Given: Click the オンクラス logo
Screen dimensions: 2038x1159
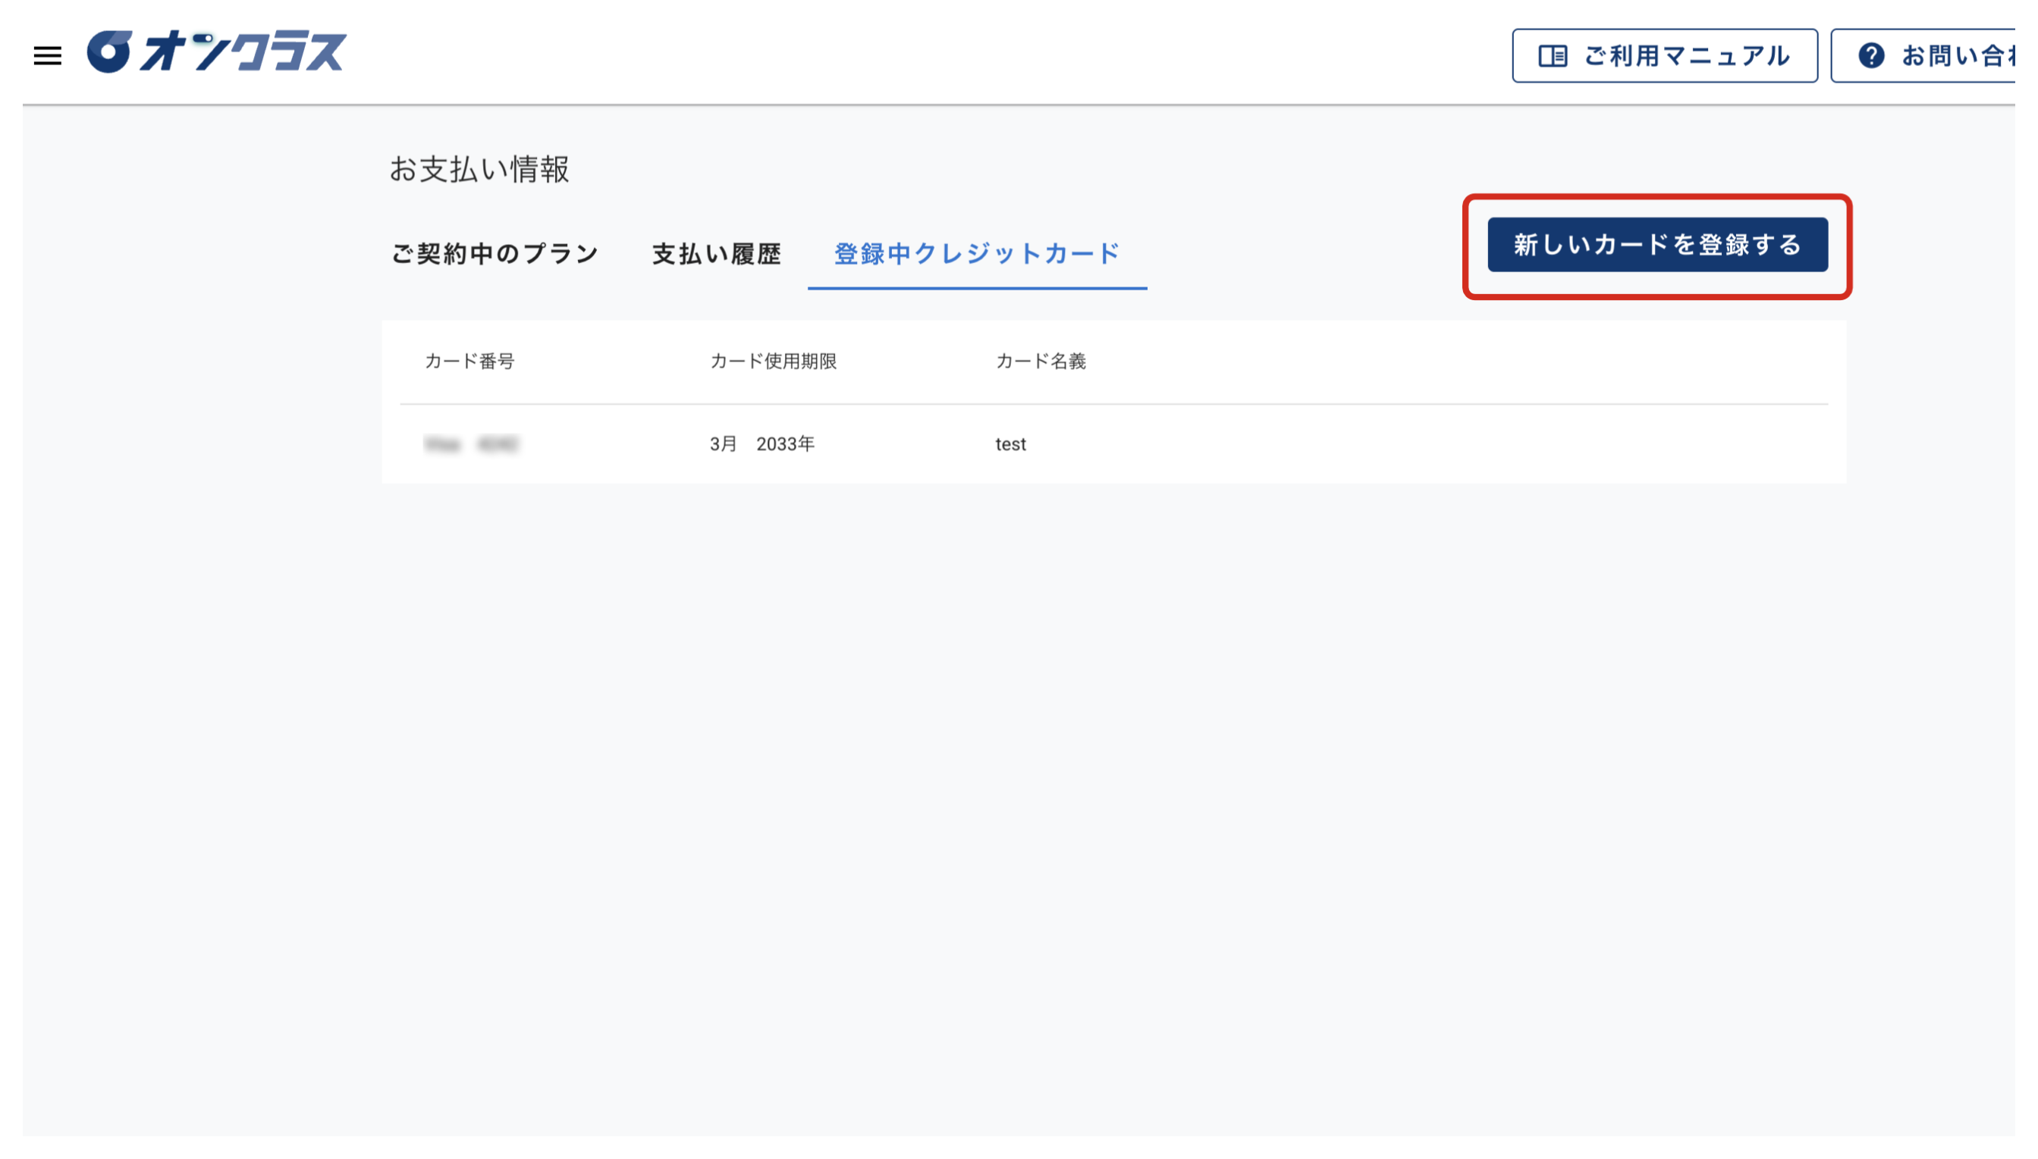Looking at the screenshot, I should 217,52.
